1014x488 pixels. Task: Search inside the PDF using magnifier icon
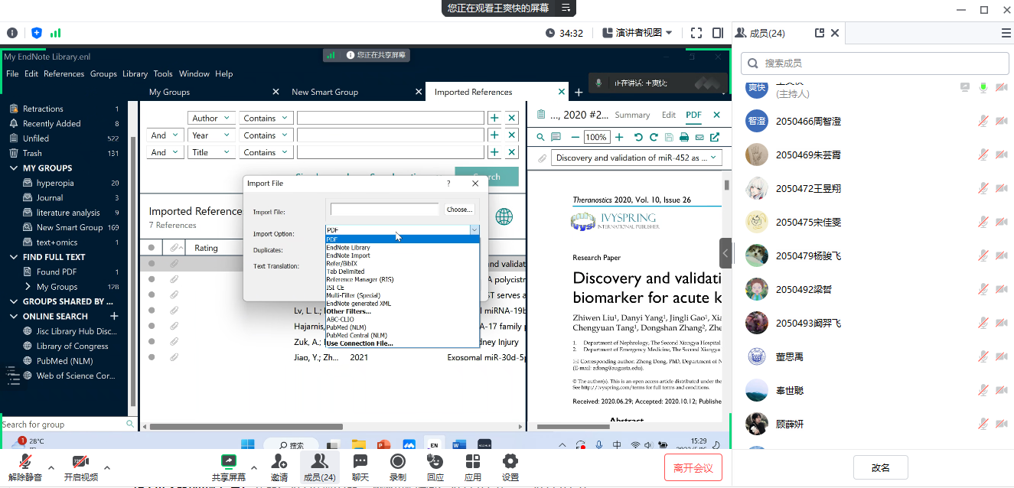[540, 137]
